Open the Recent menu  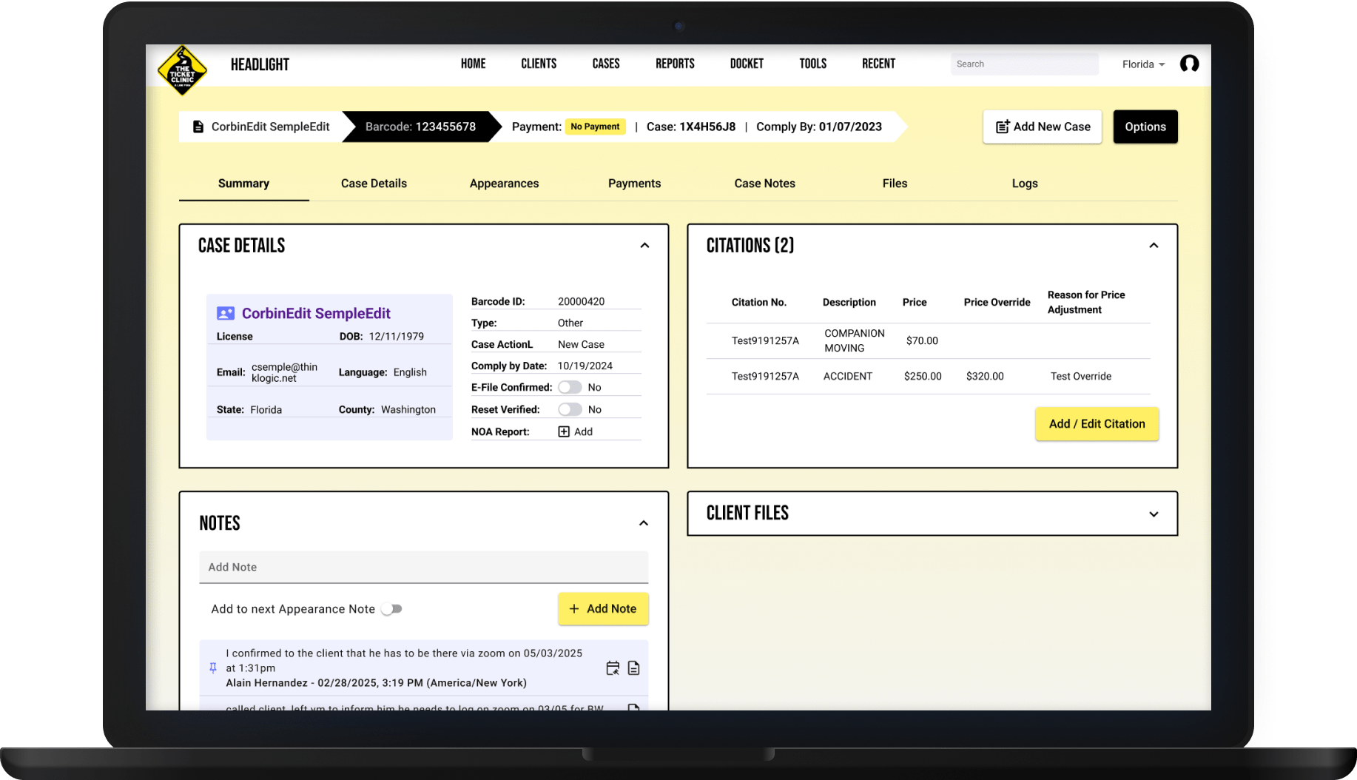878,64
